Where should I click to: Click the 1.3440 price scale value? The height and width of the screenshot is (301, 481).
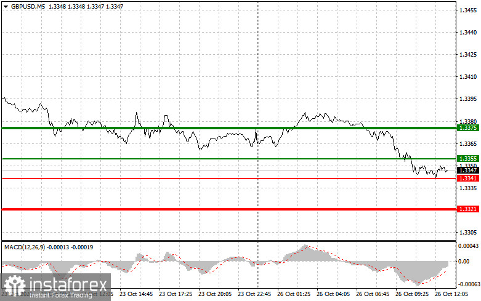pos(468,33)
